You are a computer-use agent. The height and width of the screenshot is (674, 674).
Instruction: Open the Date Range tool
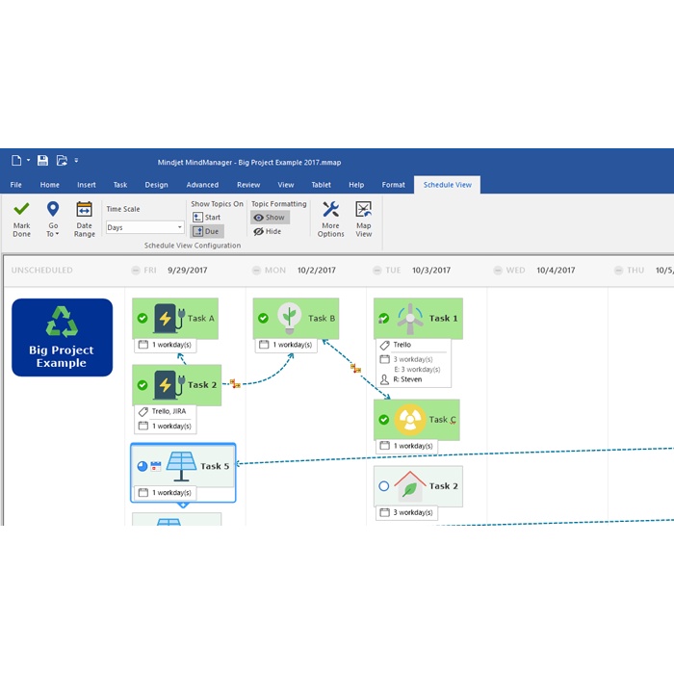click(85, 210)
